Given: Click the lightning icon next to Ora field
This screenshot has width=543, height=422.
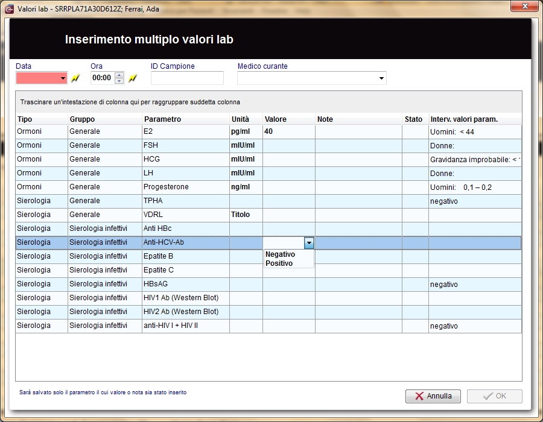Looking at the screenshot, I should [x=133, y=78].
